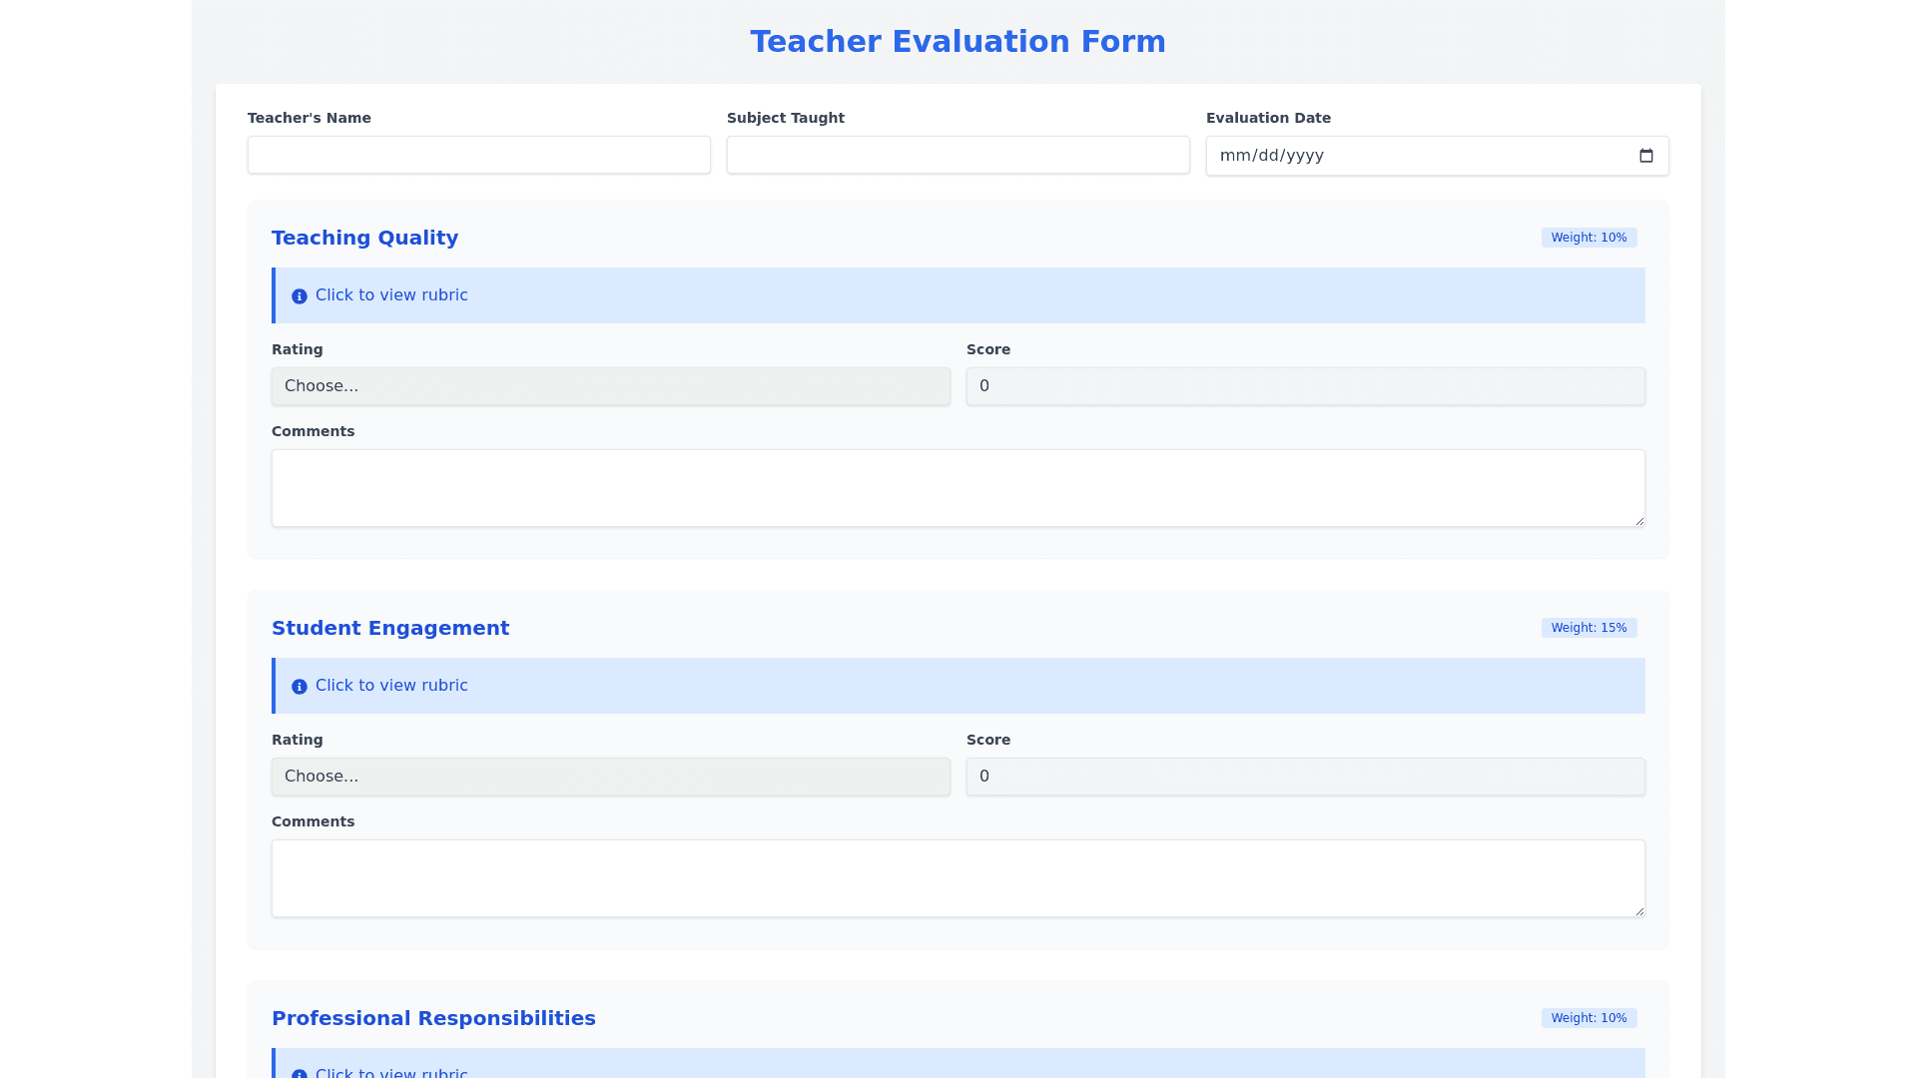The width and height of the screenshot is (1917, 1078).
Task: Click into the Subject Taught field
Action: [x=958, y=156]
